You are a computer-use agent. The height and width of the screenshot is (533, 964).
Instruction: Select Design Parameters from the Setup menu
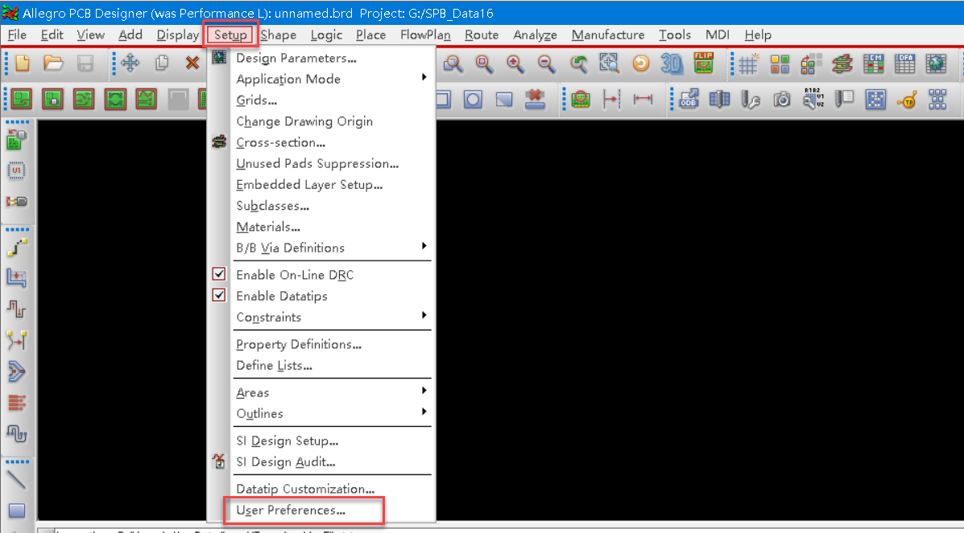pyautogui.click(x=288, y=58)
